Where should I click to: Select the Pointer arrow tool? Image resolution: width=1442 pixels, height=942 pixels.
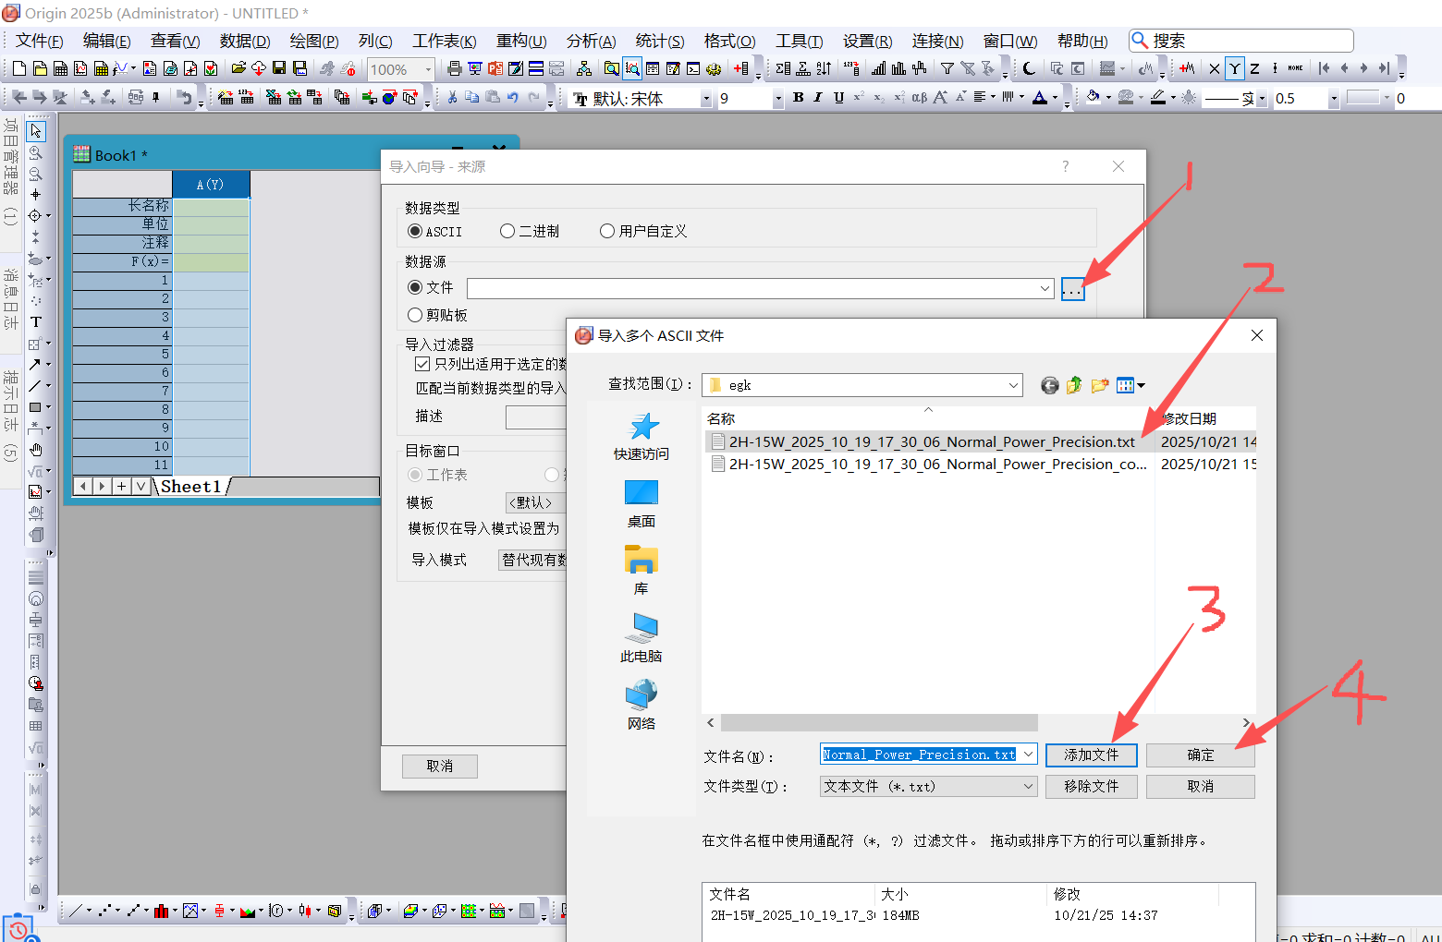tap(35, 131)
